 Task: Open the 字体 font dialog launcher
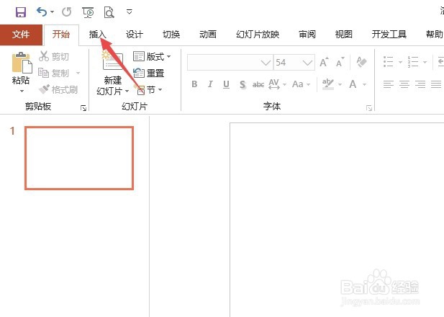369,108
